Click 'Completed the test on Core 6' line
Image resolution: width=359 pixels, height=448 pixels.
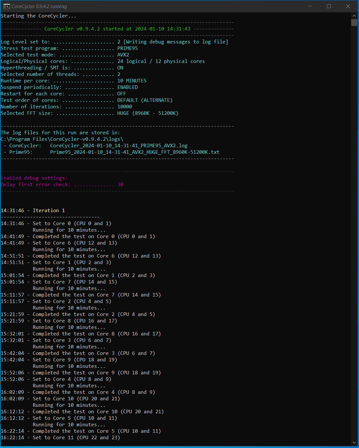[81, 256]
